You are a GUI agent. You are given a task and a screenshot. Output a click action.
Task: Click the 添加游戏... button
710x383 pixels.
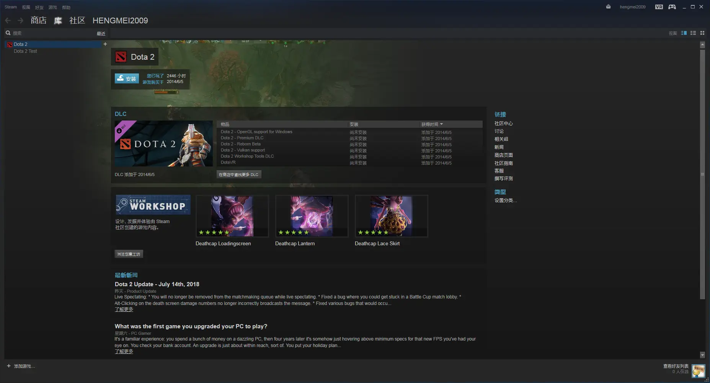click(x=24, y=367)
